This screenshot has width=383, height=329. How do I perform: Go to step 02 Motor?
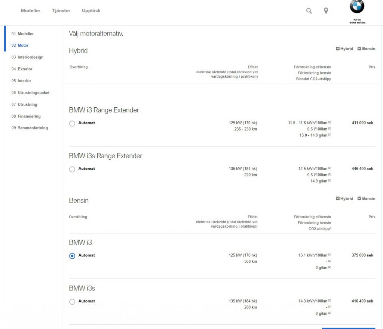tap(20, 45)
